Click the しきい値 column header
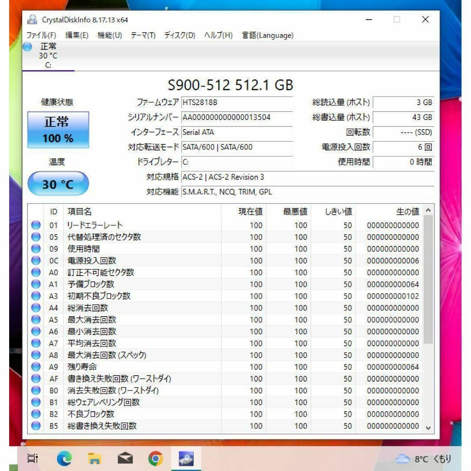This screenshot has width=471, height=471. point(334,212)
